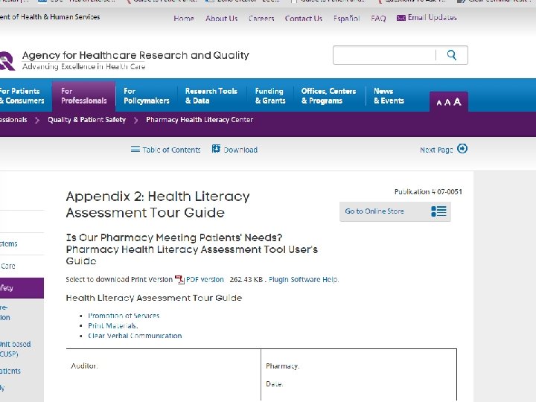The image size is (536, 402).
Task: Open the Funding & Grants tab
Action: tap(270, 96)
